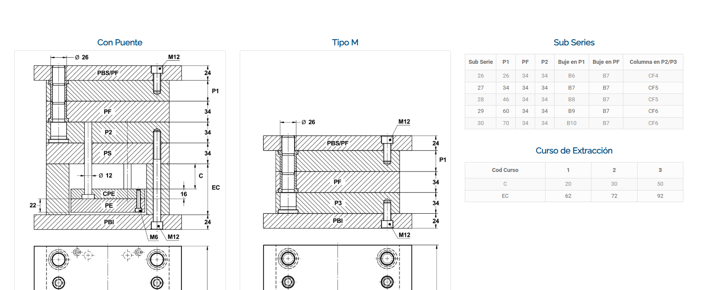711x290 pixels.
Task: Select the B10 cell in Sub Series table
Action: pyautogui.click(x=571, y=123)
